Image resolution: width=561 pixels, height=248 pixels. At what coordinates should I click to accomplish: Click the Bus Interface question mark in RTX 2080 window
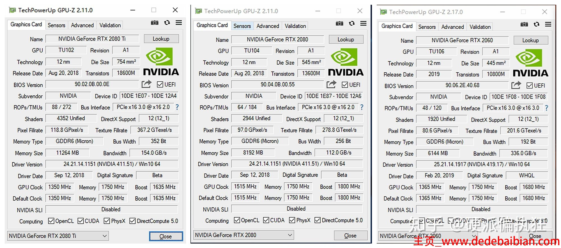click(x=362, y=107)
